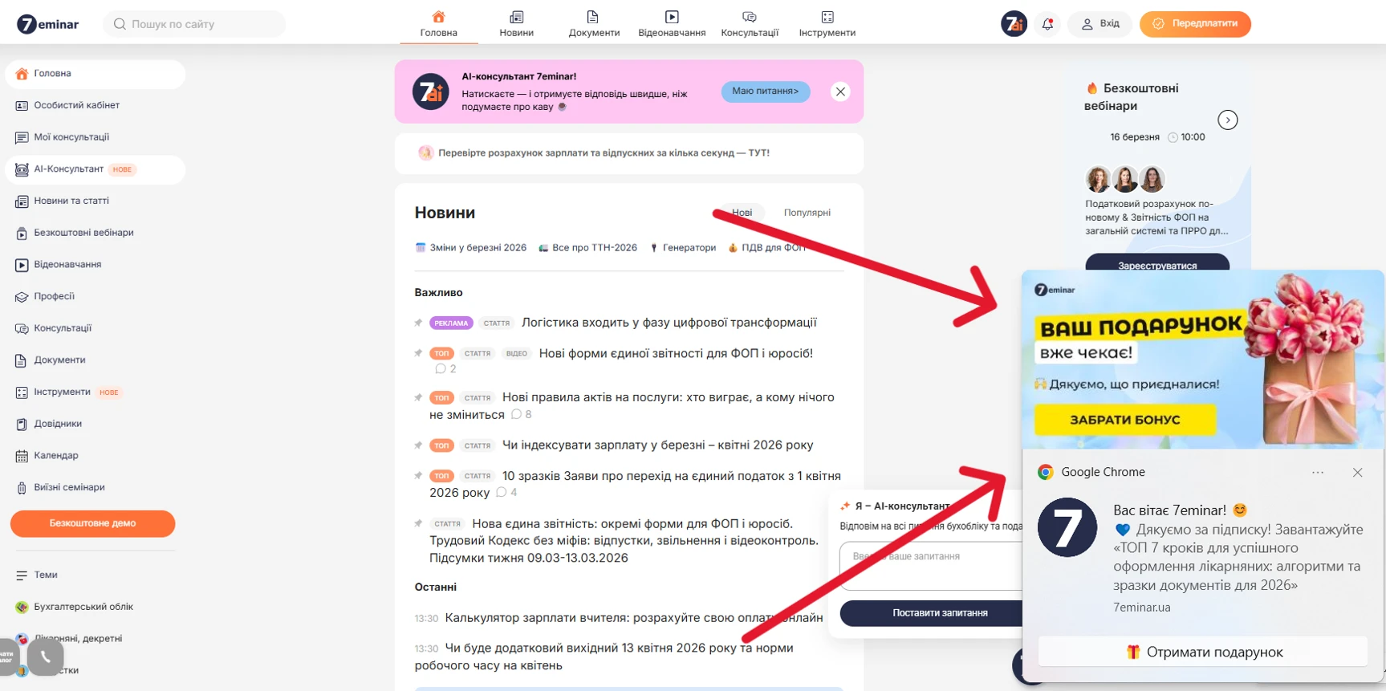1386x691 pixels.
Task: Click the 7ai assistant icon in the header
Action: click(1014, 24)
